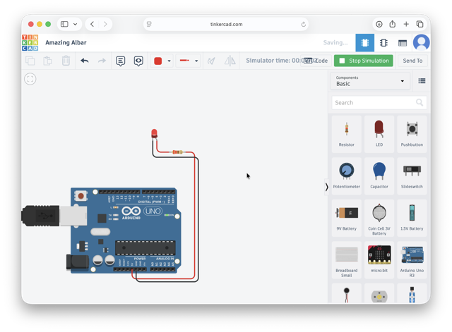The width and height of the screenshot is (452, 332).
Task: Select the LED component
Action: (x=379, y=134)
